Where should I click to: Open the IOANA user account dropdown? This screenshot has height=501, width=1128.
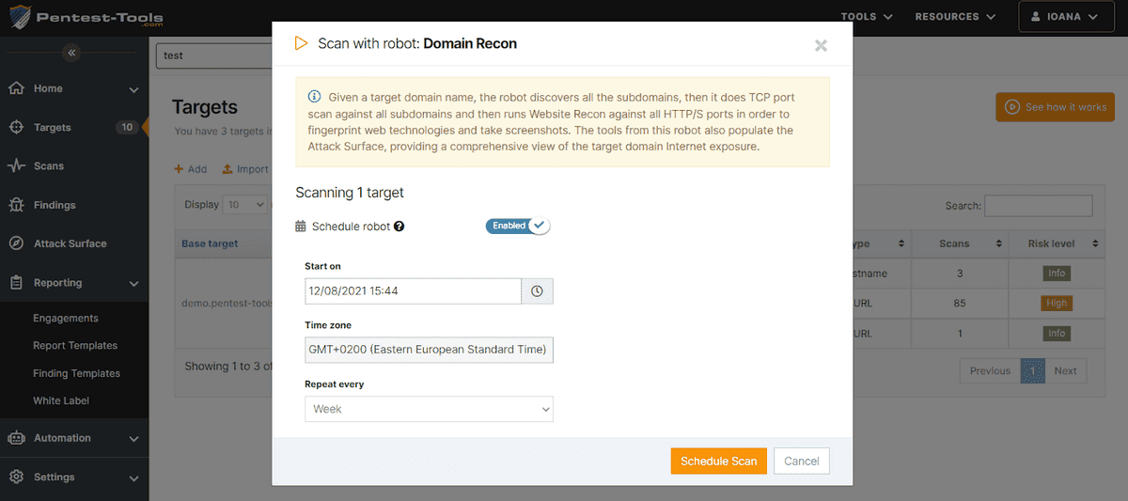coord(1068,17)
